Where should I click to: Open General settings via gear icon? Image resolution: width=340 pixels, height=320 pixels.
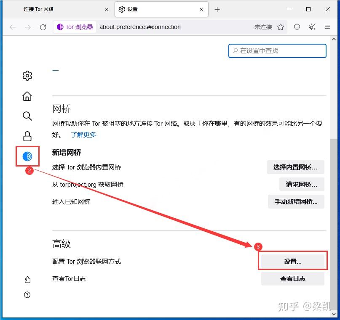[27, 76]
